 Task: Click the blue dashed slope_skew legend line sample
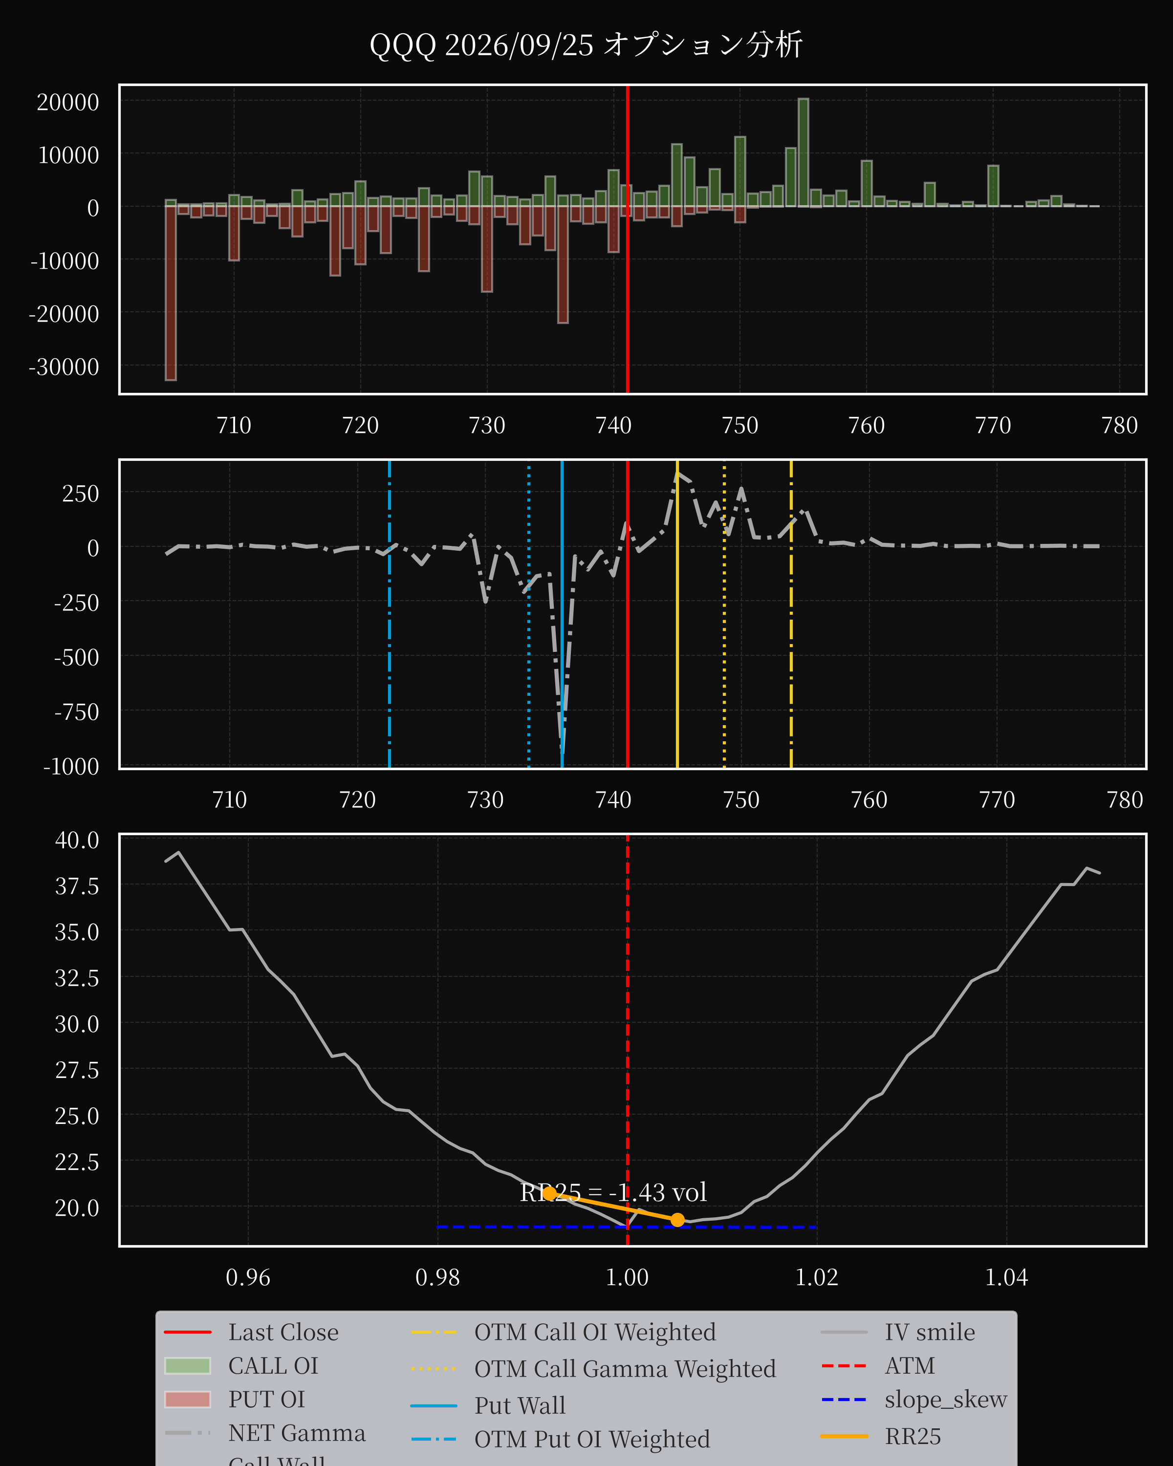pos(844,1400)
